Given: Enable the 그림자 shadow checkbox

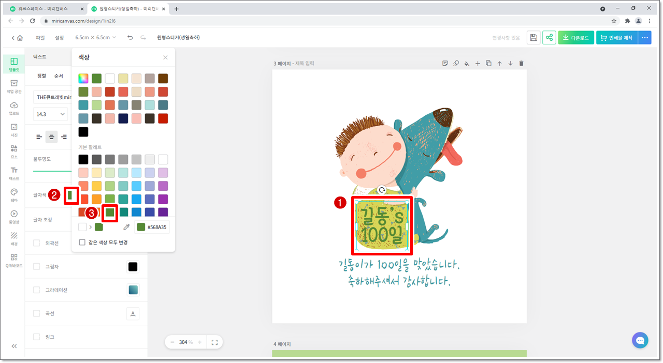Looking at the screenshot, I should click(37, 266).
